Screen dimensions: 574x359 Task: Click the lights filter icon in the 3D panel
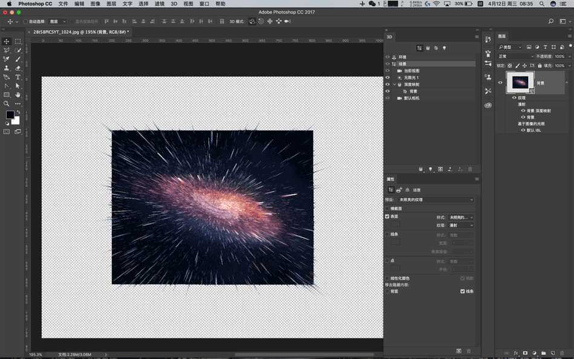pos(445,48)
